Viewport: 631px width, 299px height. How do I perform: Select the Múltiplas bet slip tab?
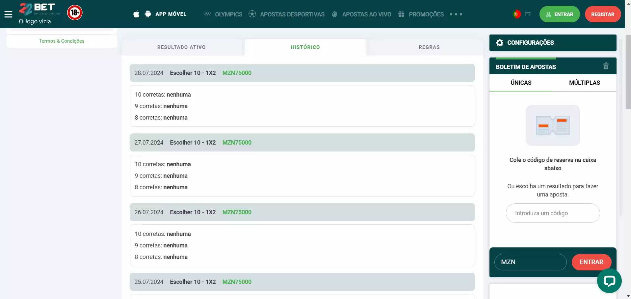tap(584, 83)
